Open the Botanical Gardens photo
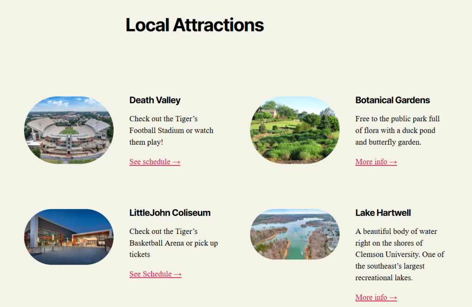Screen dimensions: 472x307 coord(295,130)
